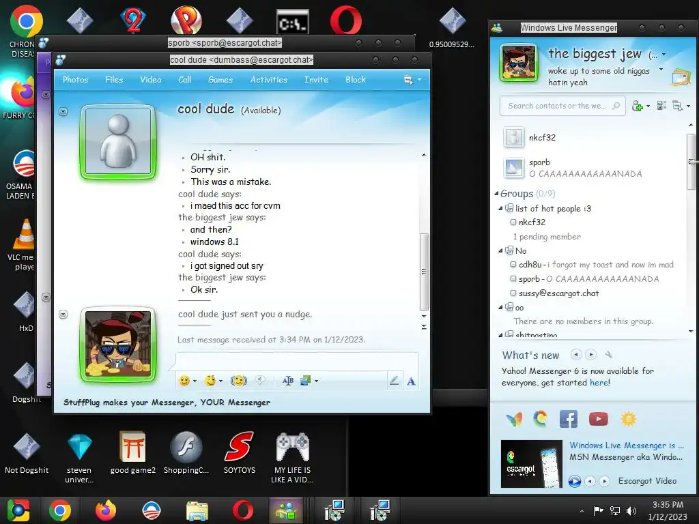The image size is (699, 524).
Task: Select the handwriting pen icon
Action: point(394,381)
